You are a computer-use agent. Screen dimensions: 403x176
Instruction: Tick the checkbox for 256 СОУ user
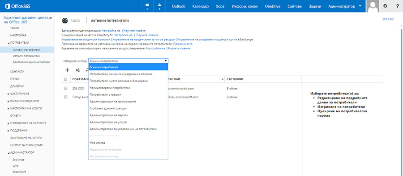point(65,89)
